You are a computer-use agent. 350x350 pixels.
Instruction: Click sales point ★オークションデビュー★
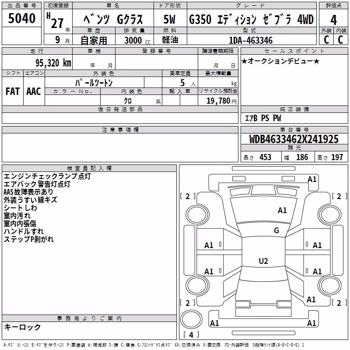click(280, 61)
